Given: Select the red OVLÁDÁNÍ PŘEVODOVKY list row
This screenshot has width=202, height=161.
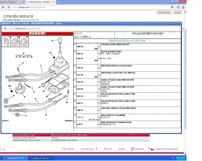Looking at the screenshot, I should click(81, 135).
